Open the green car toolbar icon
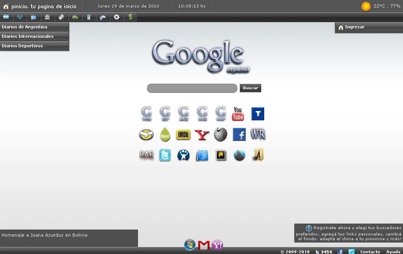 (75, 17)
